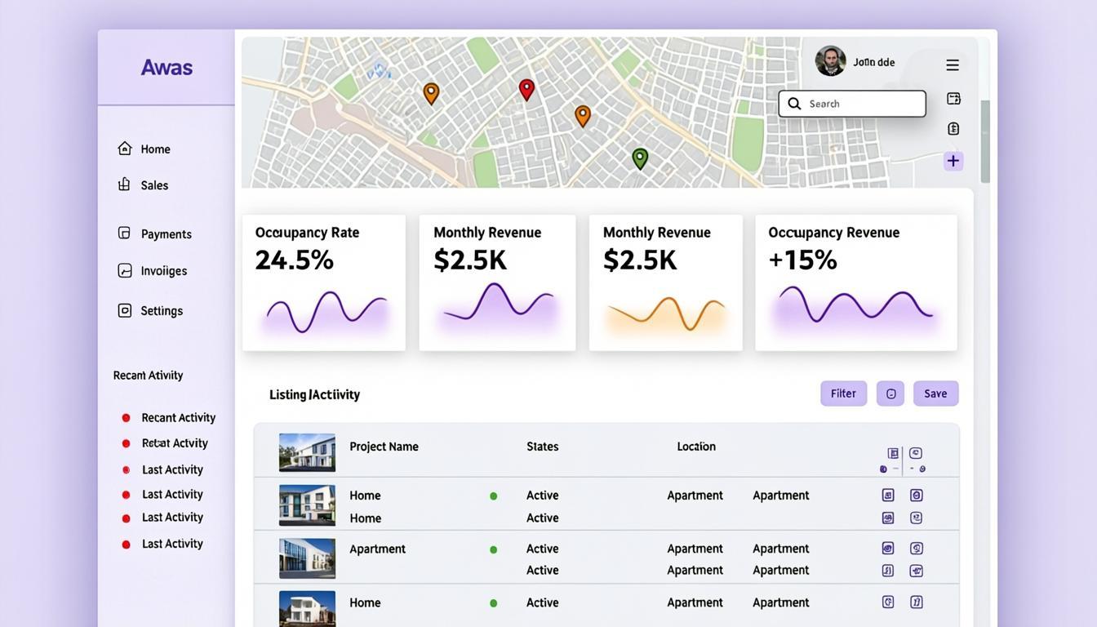Select the green map pin
Screen dimensions: 1097x627
click(640, 158)
